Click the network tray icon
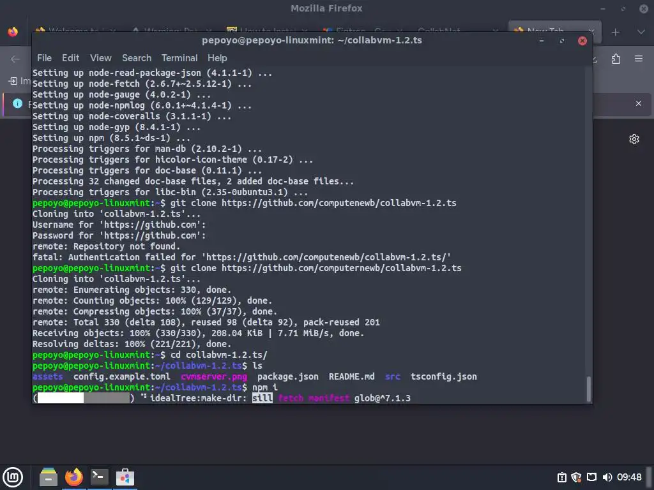The height and width of the screenshot is (490, 654). pyautogui.click(x=591, y=477)
